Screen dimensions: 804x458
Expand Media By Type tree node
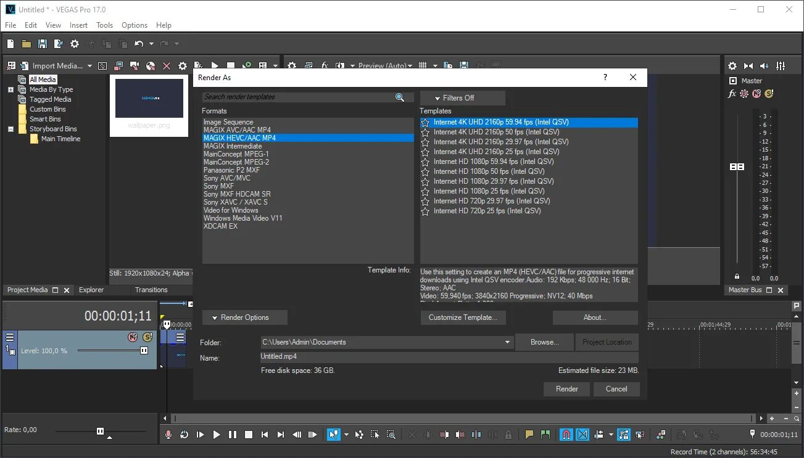click(x=10, y=89)
